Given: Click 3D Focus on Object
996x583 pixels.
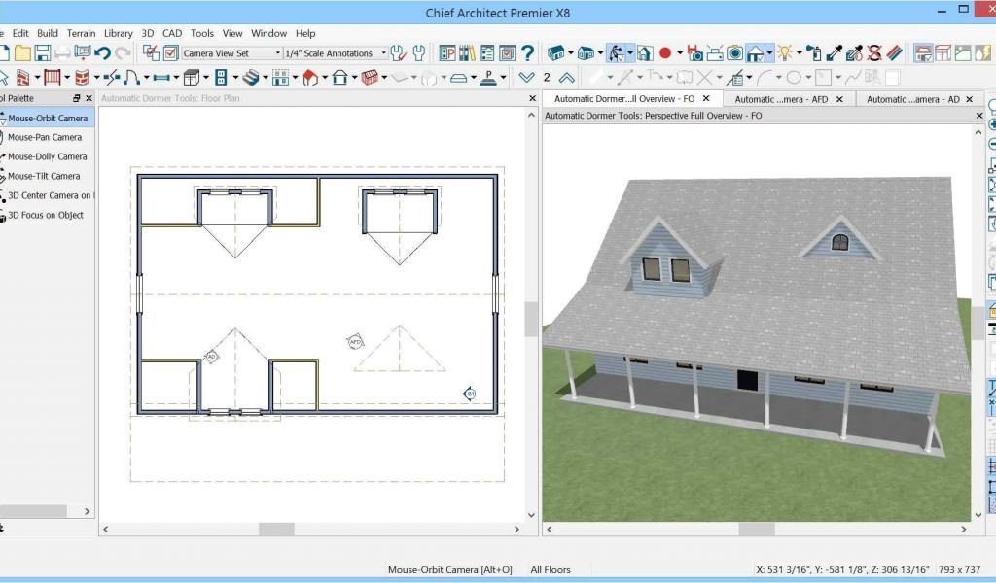Looking at the screenshot, I should click(46, 216).
